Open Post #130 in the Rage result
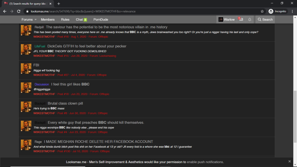Viewport: 297px width, 167px height. pos(64,151)
